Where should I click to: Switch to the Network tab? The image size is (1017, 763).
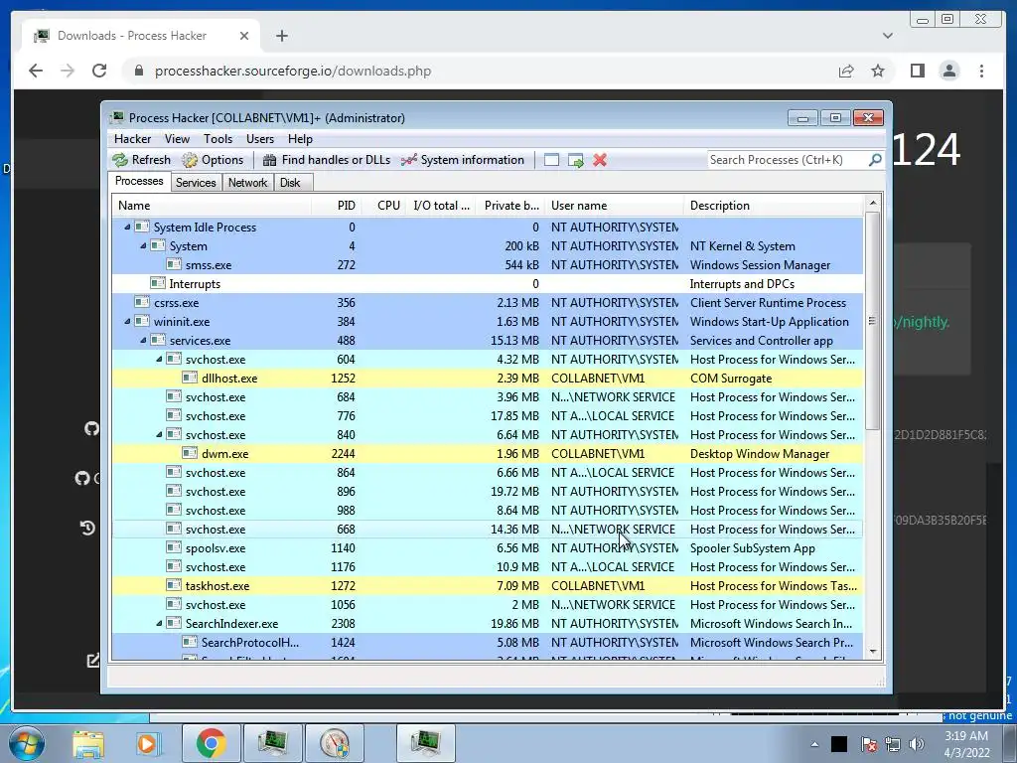tap(247, 183)
